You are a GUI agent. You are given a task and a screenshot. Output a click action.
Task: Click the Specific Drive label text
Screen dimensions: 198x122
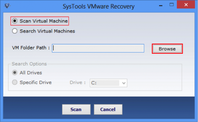36,83
